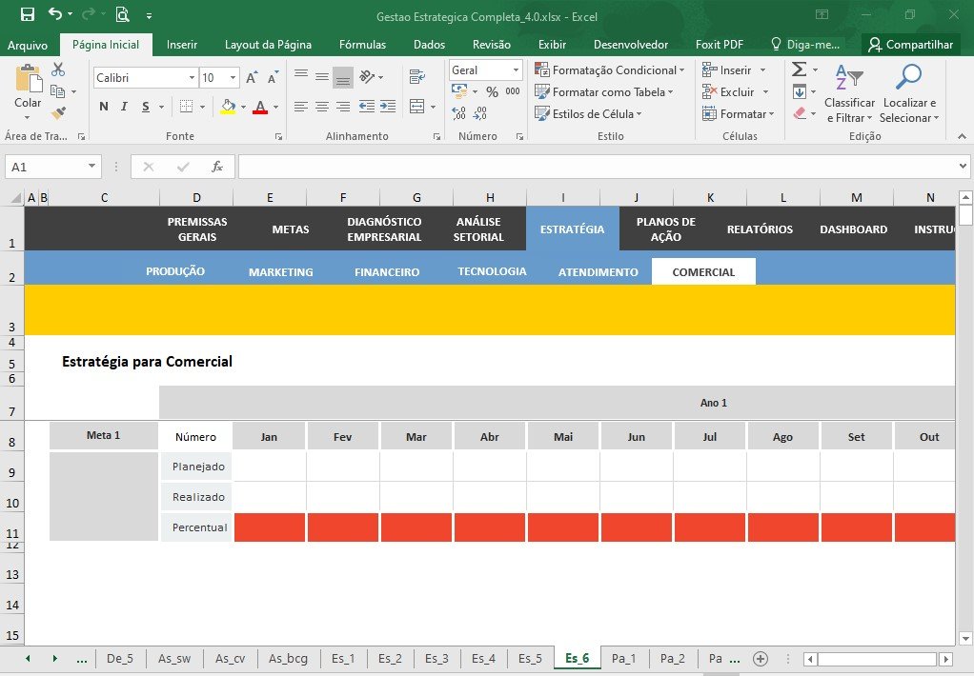Click the Percent Style number format icon
The width and height of the screenshot is (974, 676).
pos(492,91)
